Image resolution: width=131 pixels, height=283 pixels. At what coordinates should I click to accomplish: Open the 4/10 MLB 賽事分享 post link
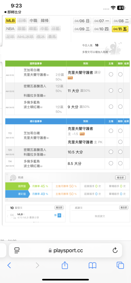pos(28,217)
